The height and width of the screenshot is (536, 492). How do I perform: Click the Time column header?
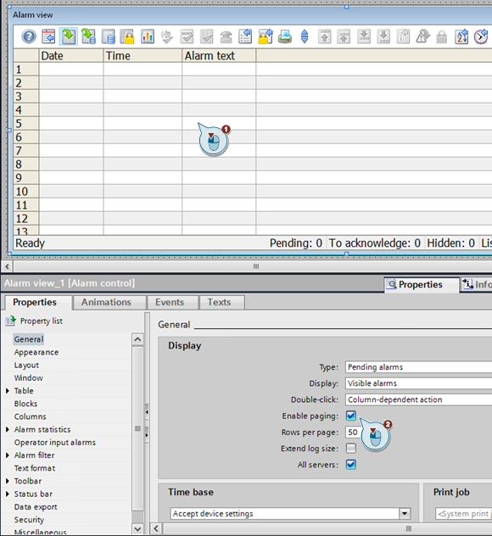[x=143, y=56]
